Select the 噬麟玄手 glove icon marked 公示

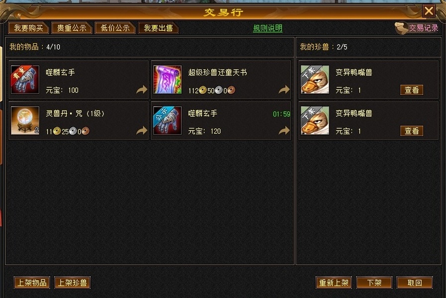[x=167, y=121]
